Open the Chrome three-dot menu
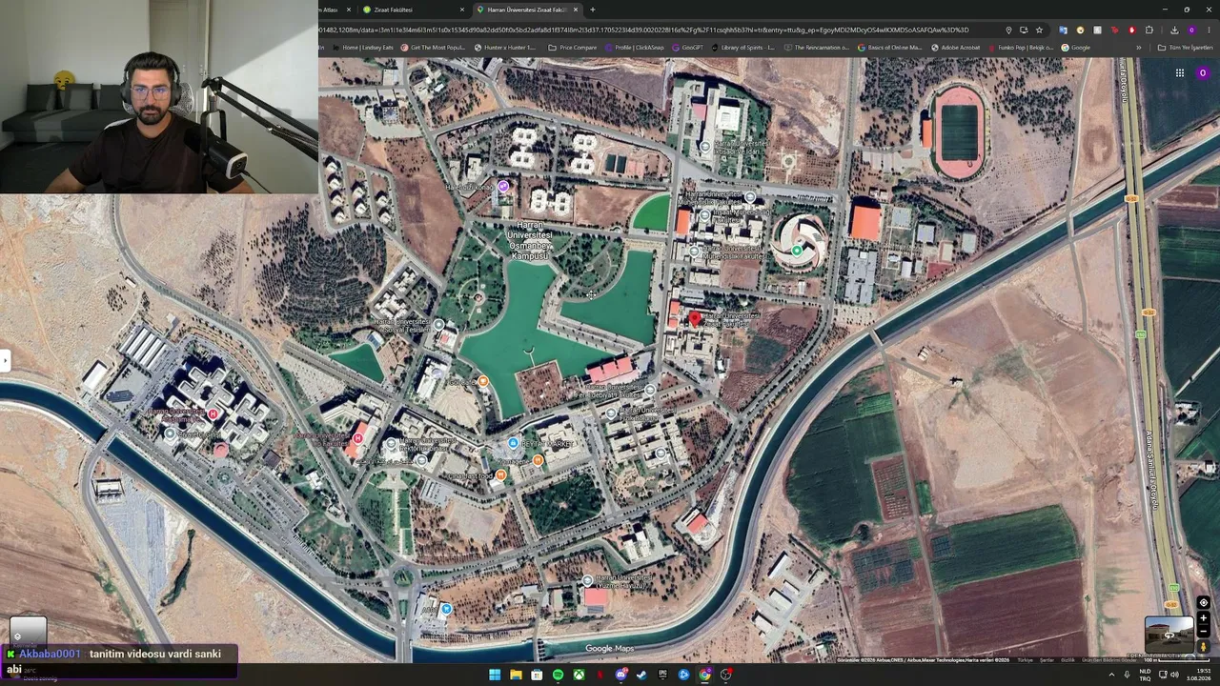 (1208, 30)
